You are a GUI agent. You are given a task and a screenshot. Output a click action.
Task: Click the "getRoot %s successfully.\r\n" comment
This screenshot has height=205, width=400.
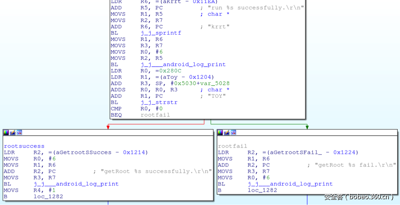tap(156, 171)
